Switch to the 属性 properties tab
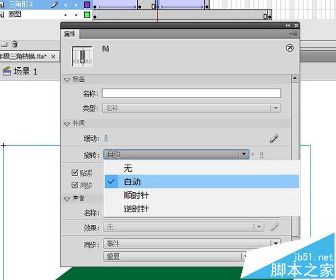Image resolution: width=336 pixels, height=280 pixels. (70, 34)
